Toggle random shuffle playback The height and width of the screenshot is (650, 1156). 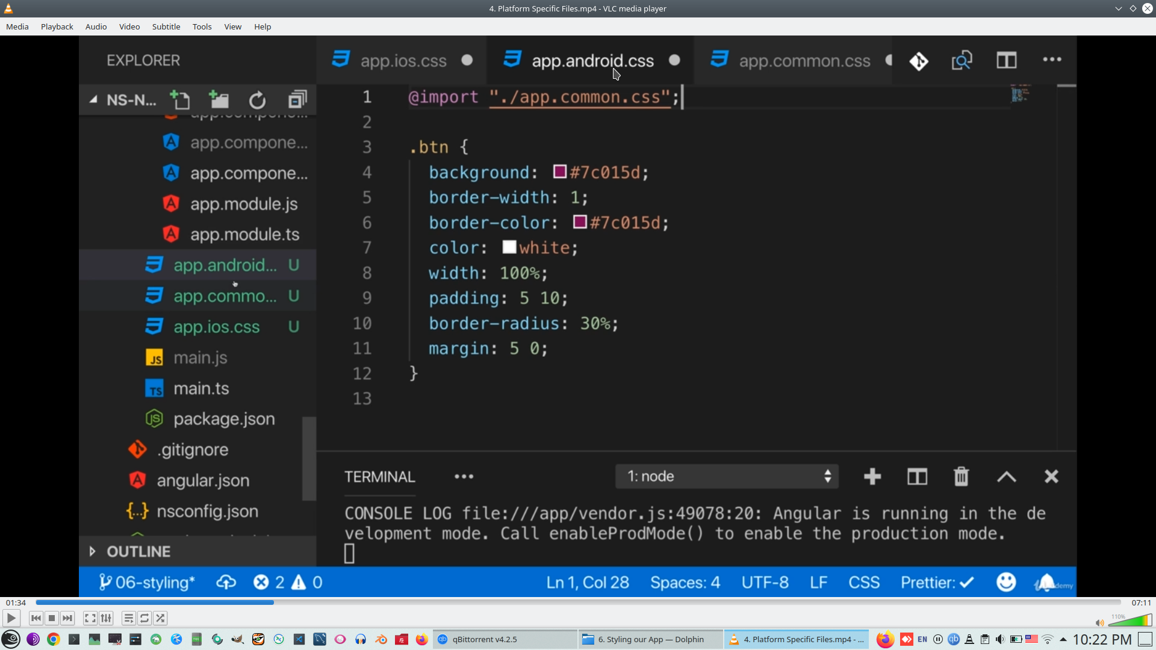(160, 618)
